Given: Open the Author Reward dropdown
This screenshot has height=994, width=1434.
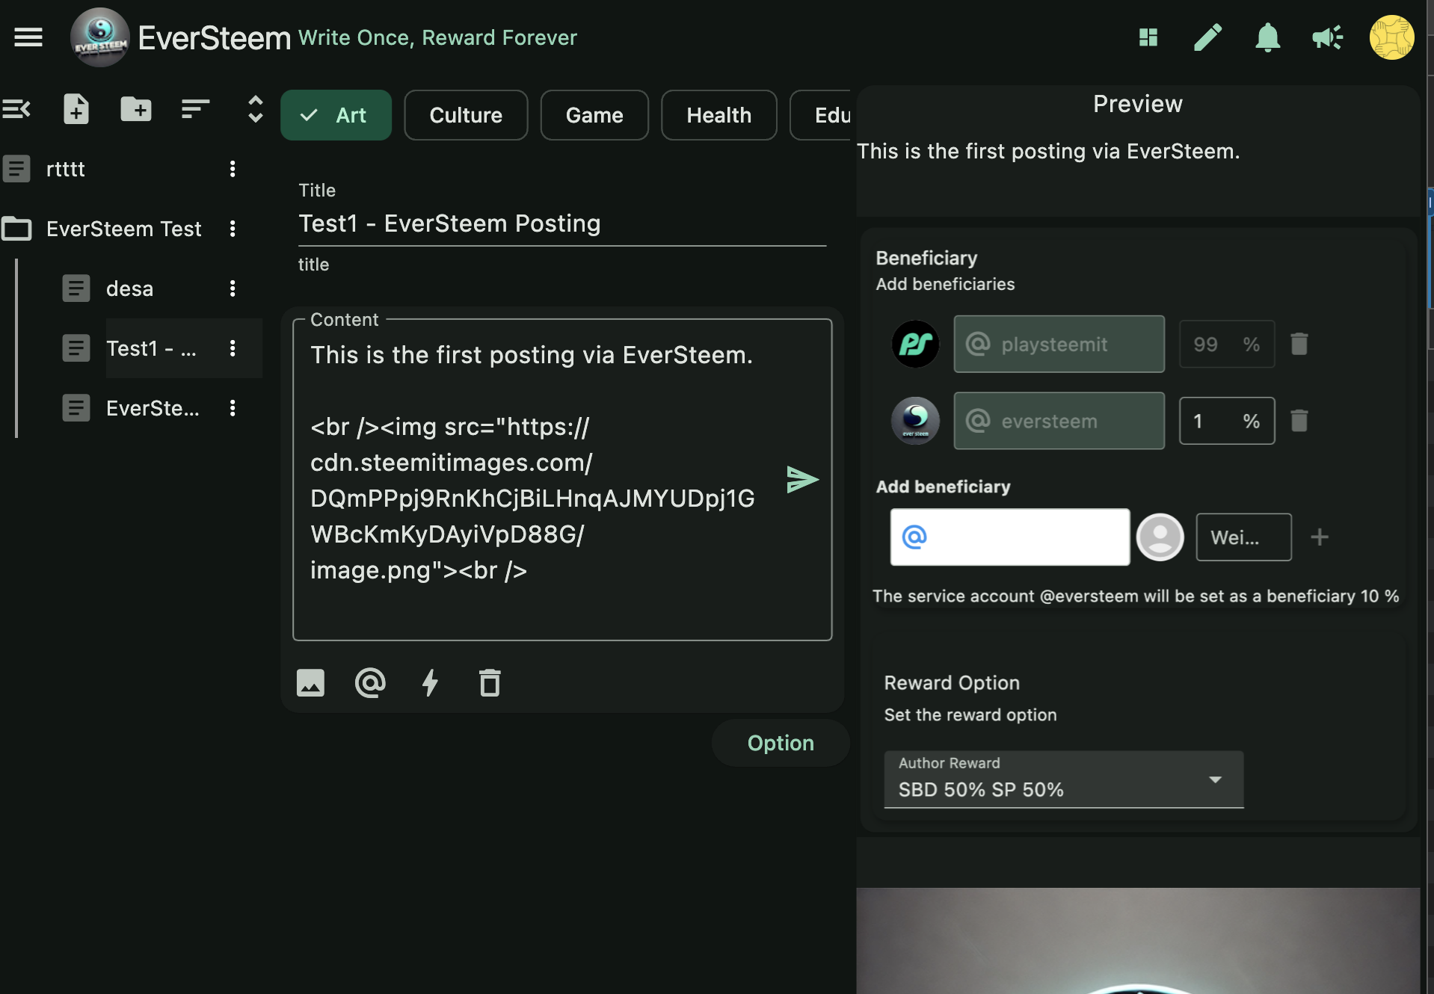Looking at the screenshot, I should (1063, 780).
